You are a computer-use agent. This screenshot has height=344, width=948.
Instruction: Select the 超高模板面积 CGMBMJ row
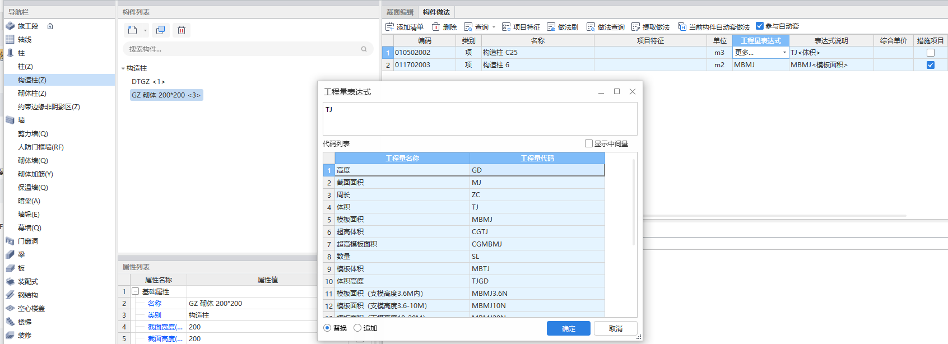[x=464, y=244]
